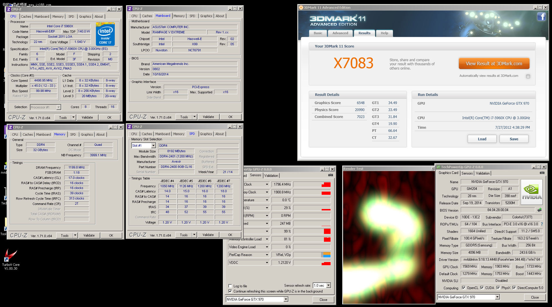Click the TechPowerUp GPU-Z title bar icon

(x=438, y=167)
